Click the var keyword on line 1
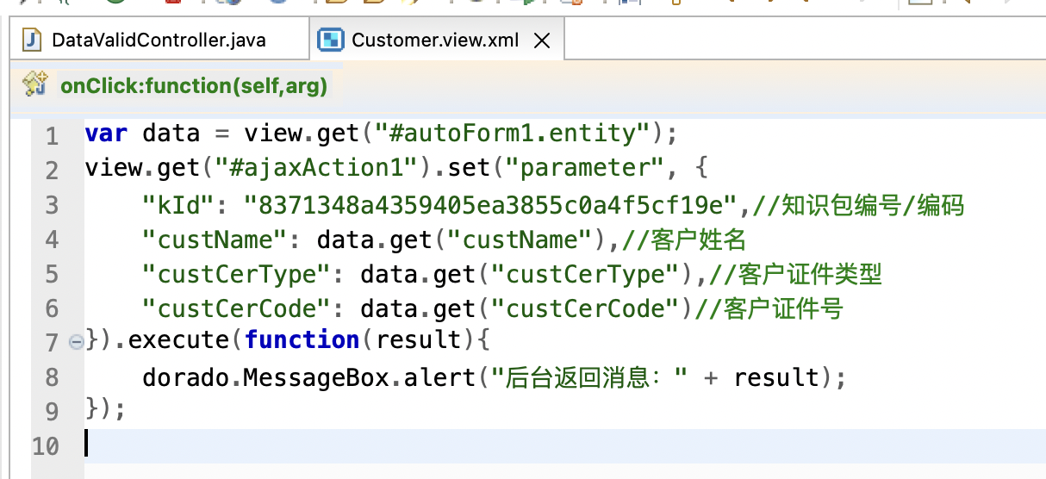1046x479 pixels. click(106, 134)
